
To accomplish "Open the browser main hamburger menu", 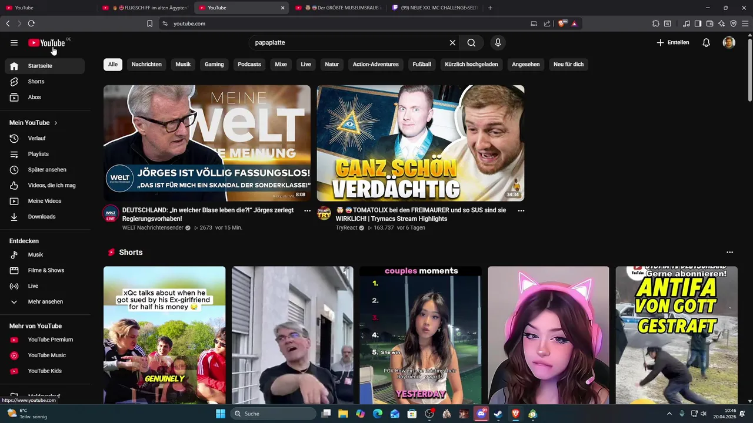I will [745, 23].
